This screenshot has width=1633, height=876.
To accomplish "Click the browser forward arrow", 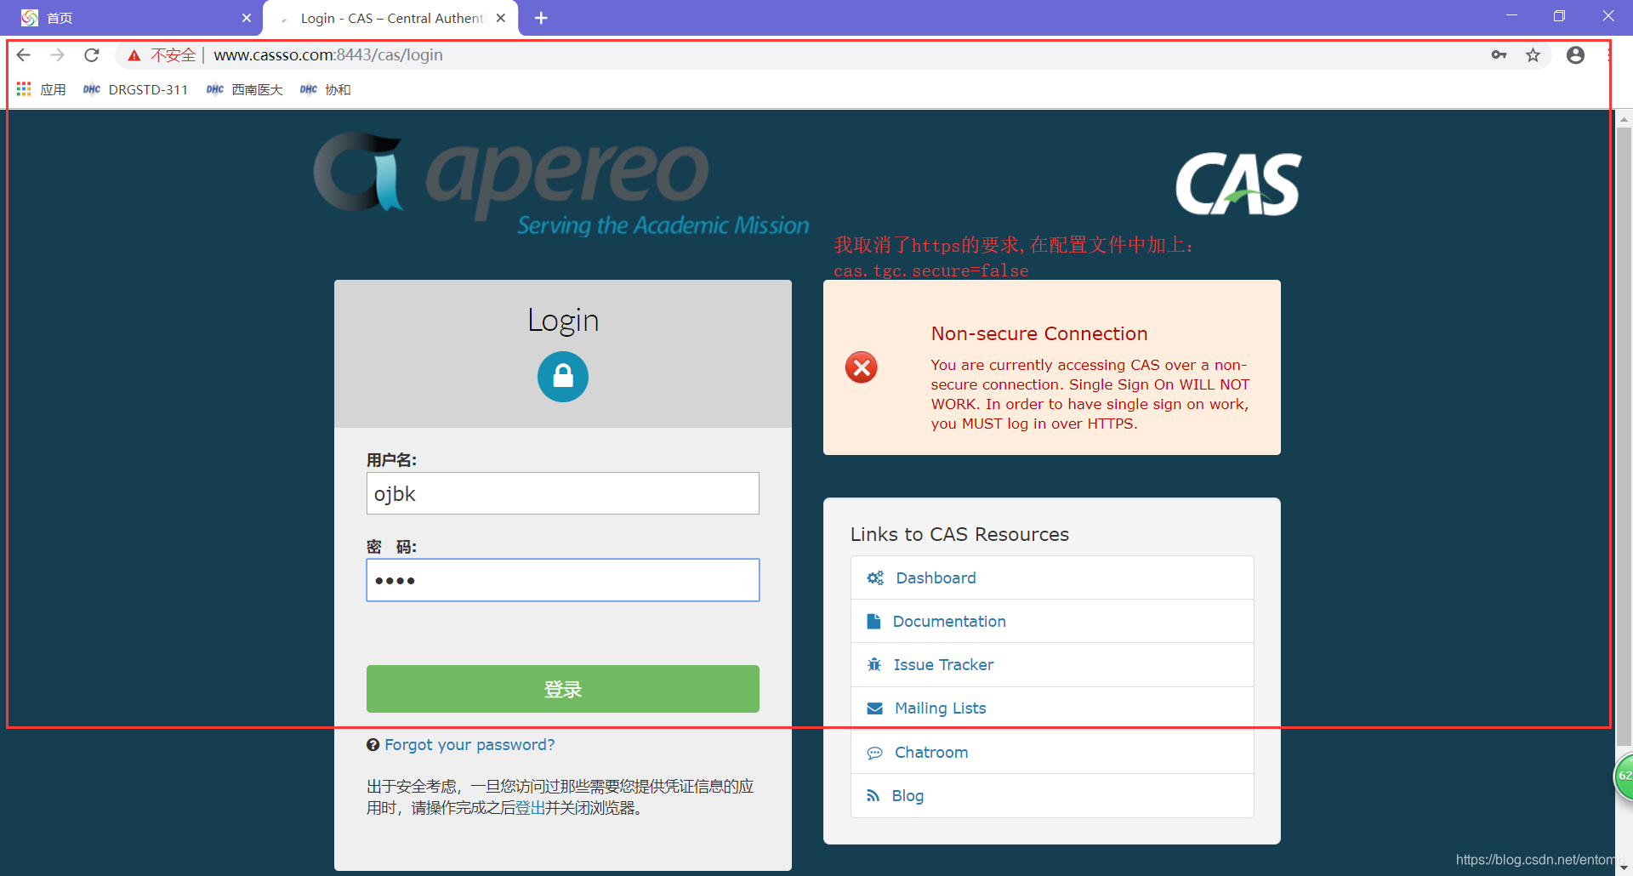I will tap(57, 55).
